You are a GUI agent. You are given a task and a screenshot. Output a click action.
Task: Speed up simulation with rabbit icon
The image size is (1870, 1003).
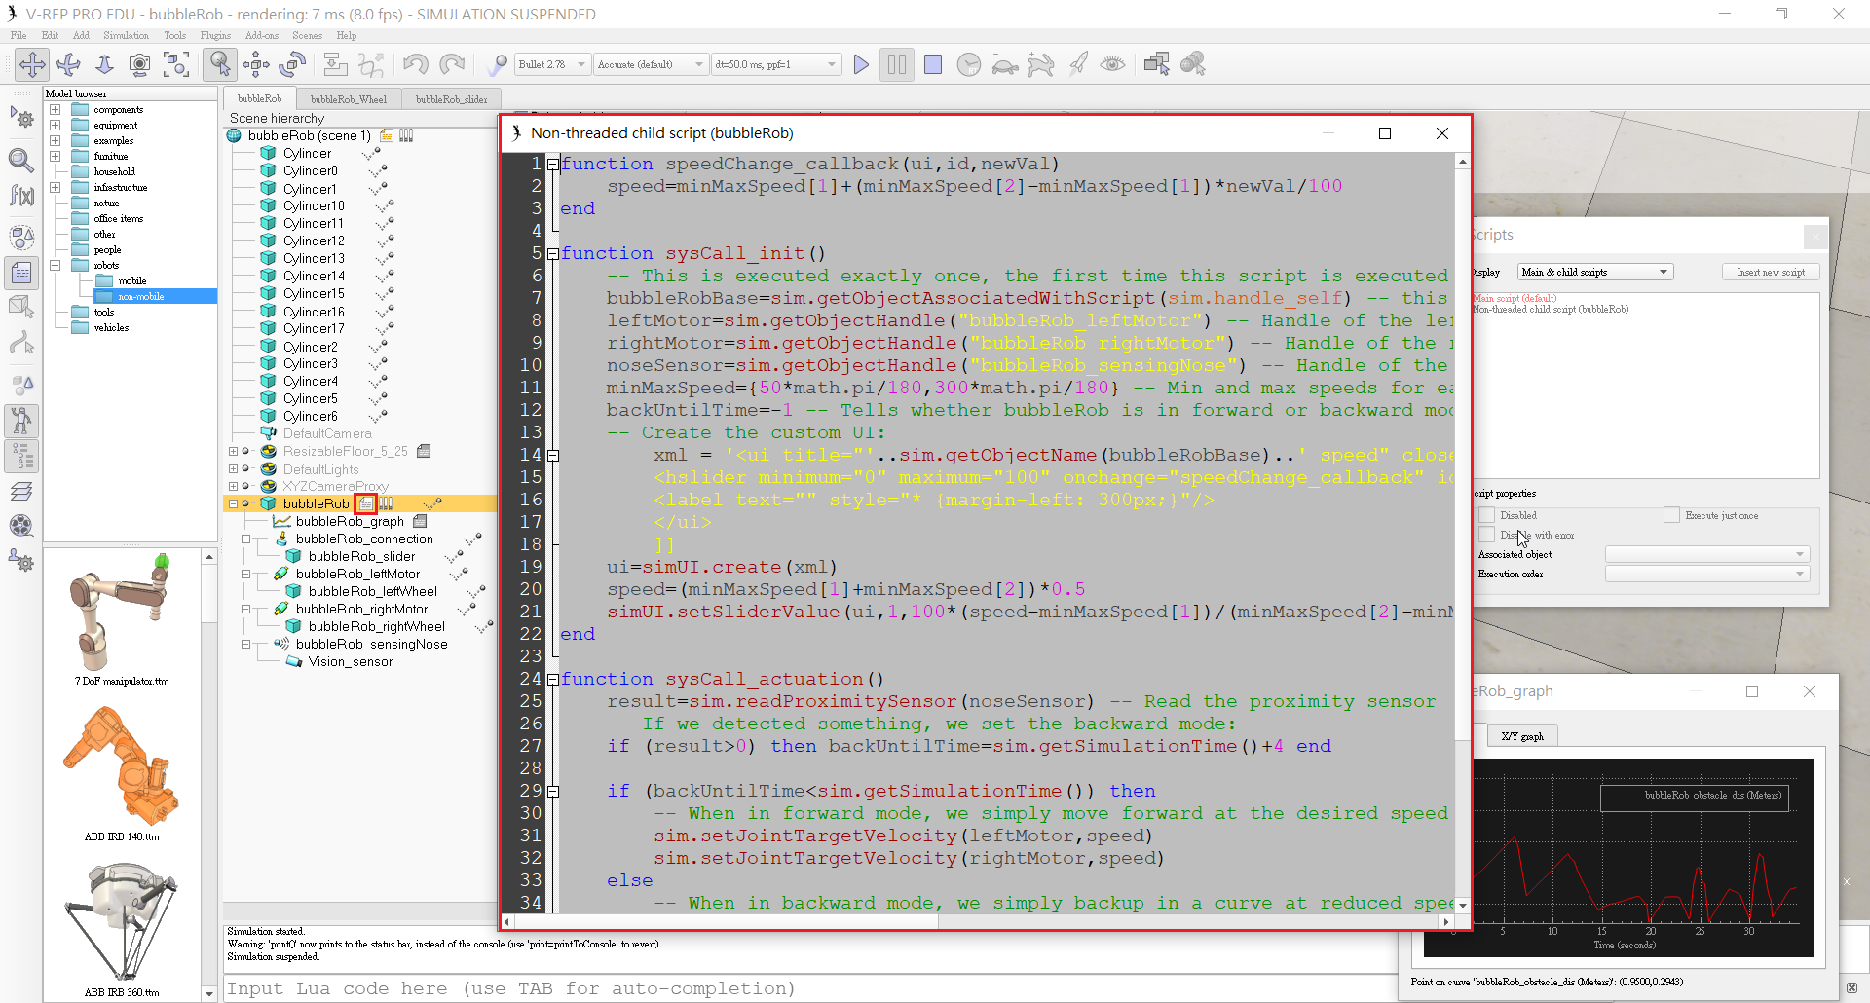(1041, 65)
